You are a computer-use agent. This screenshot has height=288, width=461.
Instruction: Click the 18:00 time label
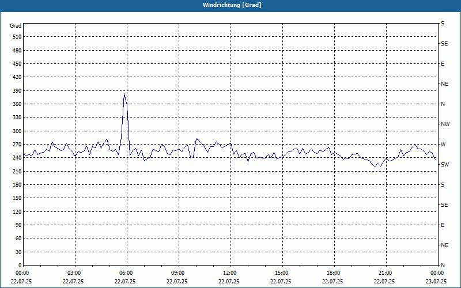[x=334, y=273]
